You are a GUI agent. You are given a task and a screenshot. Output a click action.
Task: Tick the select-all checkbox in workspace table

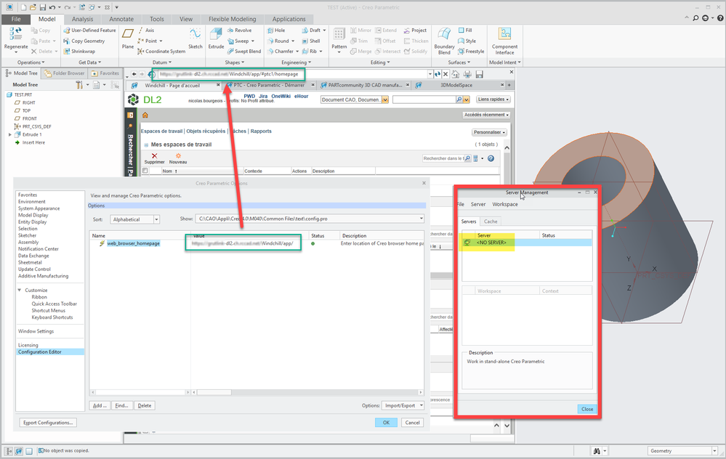click(145, 171)
